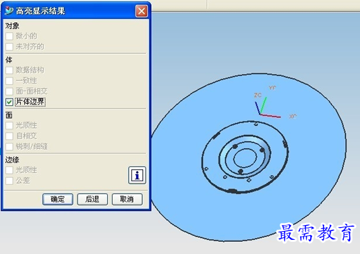Toggle the 未对齐的 checkbox
The width and height of the screenshot is (360, 254).
pos(9,46)
